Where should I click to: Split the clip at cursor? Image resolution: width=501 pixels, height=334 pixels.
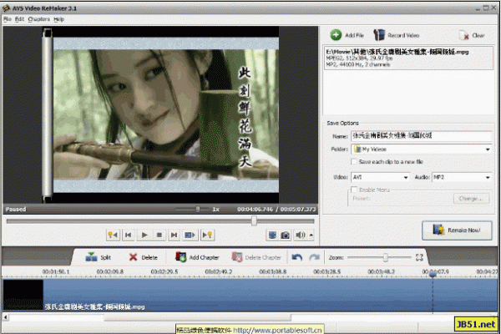point(99,257)
